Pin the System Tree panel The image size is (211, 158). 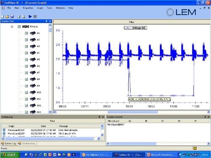coord(46,21)
